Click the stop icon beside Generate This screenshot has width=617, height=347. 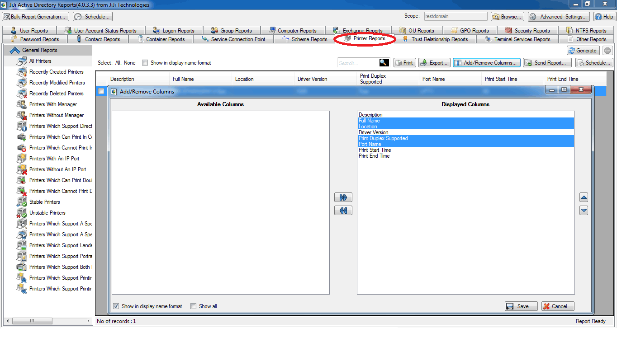[608, 51]
